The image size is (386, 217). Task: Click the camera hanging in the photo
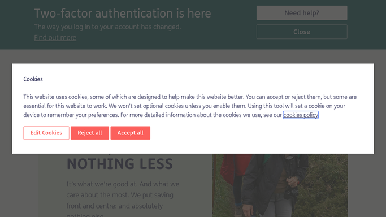tap(290, 192)
